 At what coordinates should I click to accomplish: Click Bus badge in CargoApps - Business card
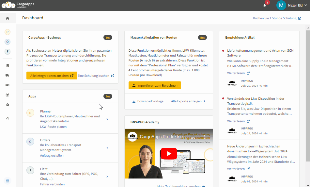coord(108,38)
